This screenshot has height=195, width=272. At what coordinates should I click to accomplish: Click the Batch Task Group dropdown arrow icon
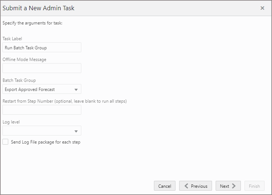(x=76, y=89)
